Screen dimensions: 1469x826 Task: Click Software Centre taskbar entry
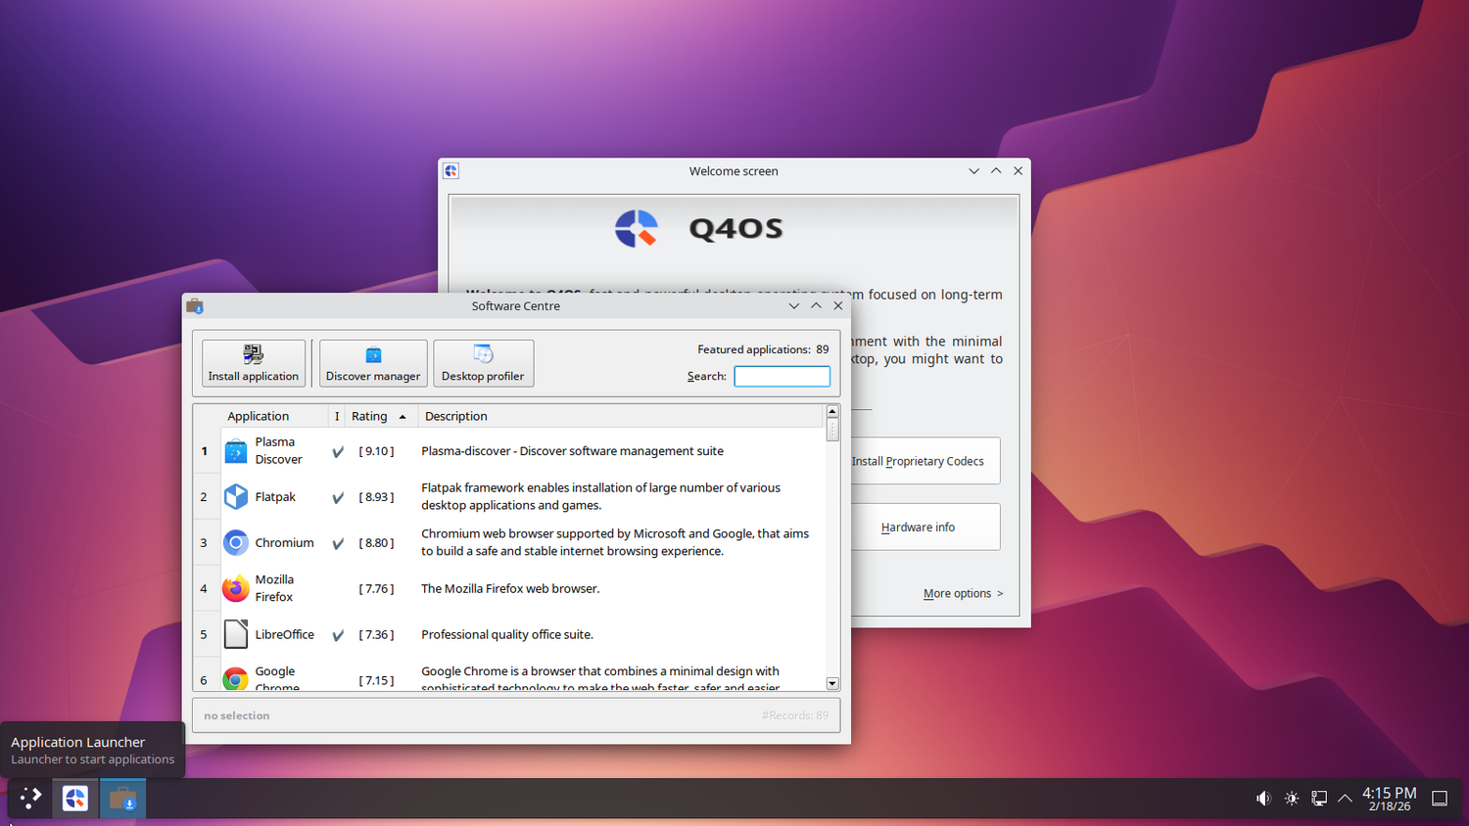click(x=122, y=799)
